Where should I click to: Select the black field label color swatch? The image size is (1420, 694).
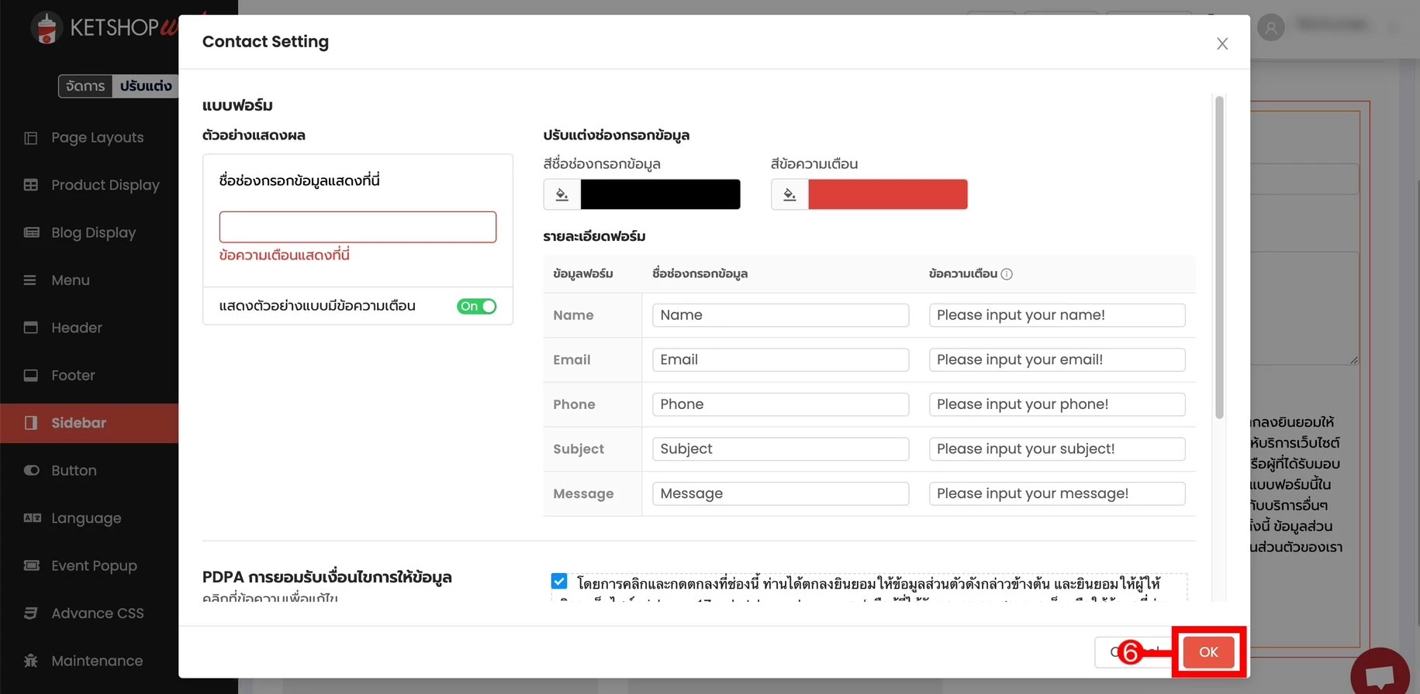tap(661, 194)
